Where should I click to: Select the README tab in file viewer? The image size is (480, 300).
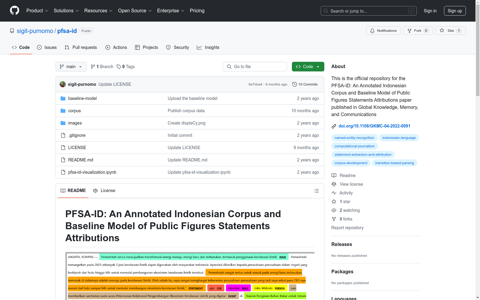point(73,190)
